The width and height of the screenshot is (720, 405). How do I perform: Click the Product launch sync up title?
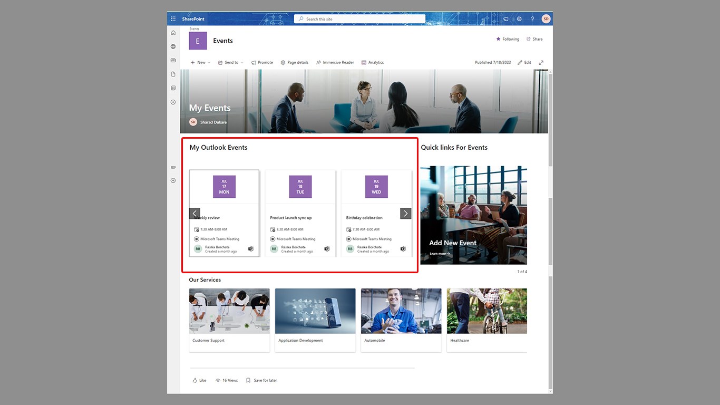click(291, 218)
